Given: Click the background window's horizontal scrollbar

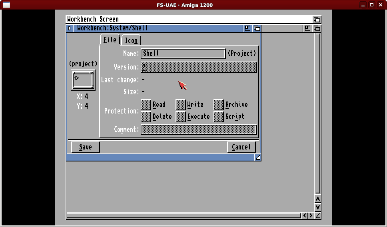Looking at the screenshot, I should (x=184, y=216).
